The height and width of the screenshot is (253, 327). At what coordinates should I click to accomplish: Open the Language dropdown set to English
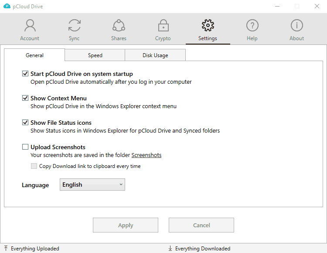coord(92,185)
